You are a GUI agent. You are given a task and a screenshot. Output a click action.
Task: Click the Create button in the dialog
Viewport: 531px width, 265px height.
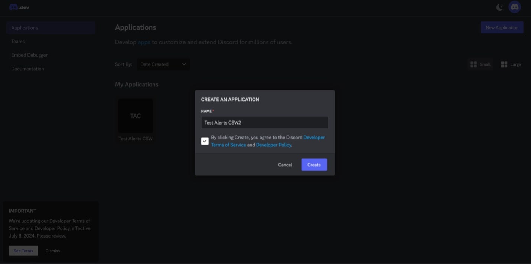click(x=314, y=165)
